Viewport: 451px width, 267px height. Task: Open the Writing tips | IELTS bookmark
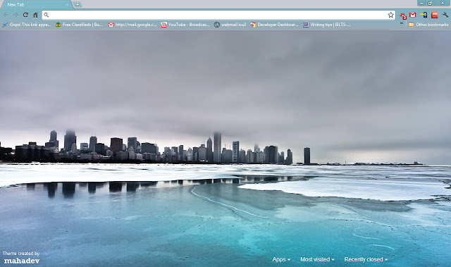327,25
